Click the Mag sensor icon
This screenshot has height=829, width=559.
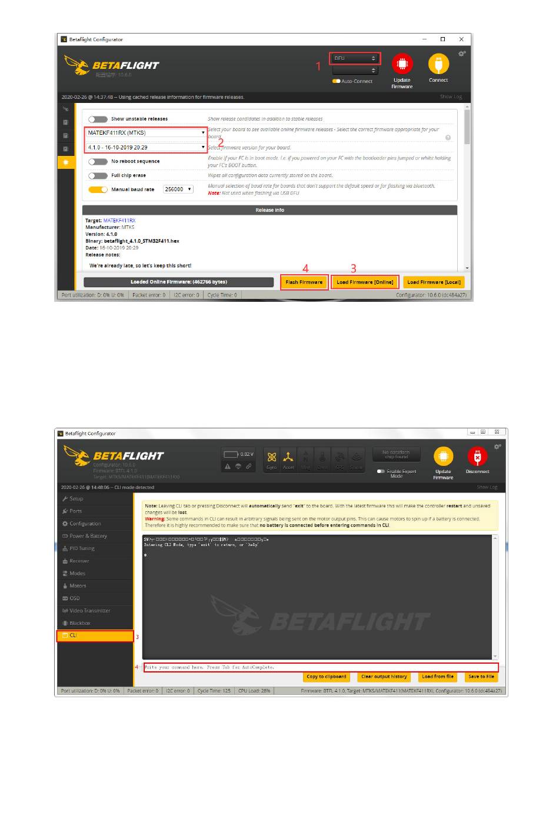(x=305, y=459)
